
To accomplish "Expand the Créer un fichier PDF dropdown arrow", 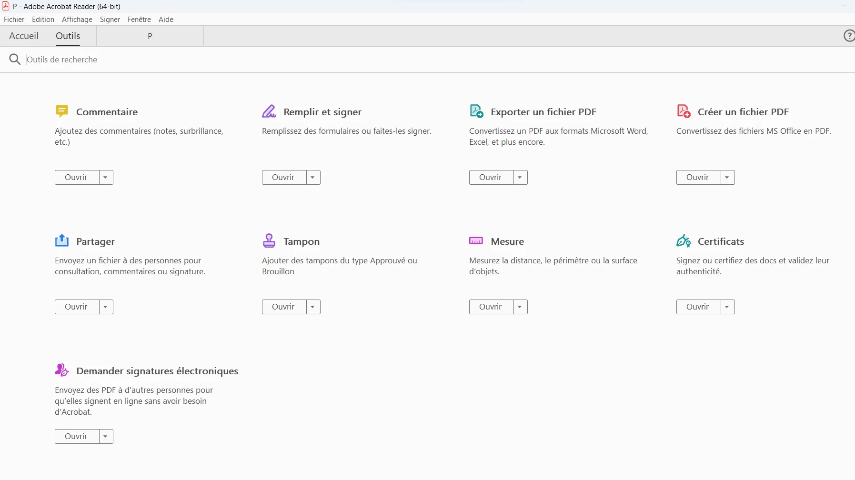I will (727, 177).
